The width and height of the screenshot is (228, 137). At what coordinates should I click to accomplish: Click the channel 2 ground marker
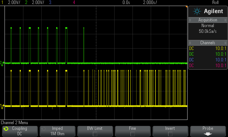2,63
